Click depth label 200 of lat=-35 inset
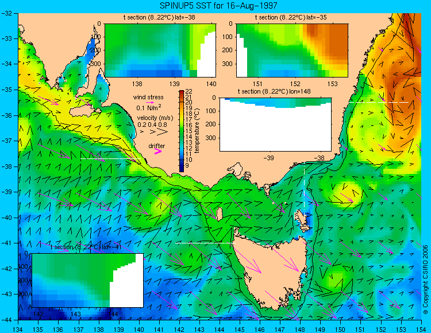 228,51
